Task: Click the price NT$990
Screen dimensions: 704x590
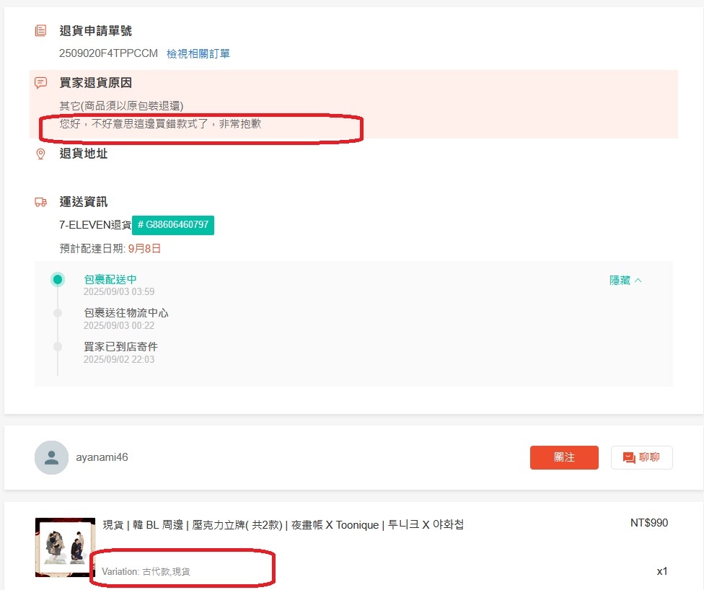Action: (x=648, y=523)
